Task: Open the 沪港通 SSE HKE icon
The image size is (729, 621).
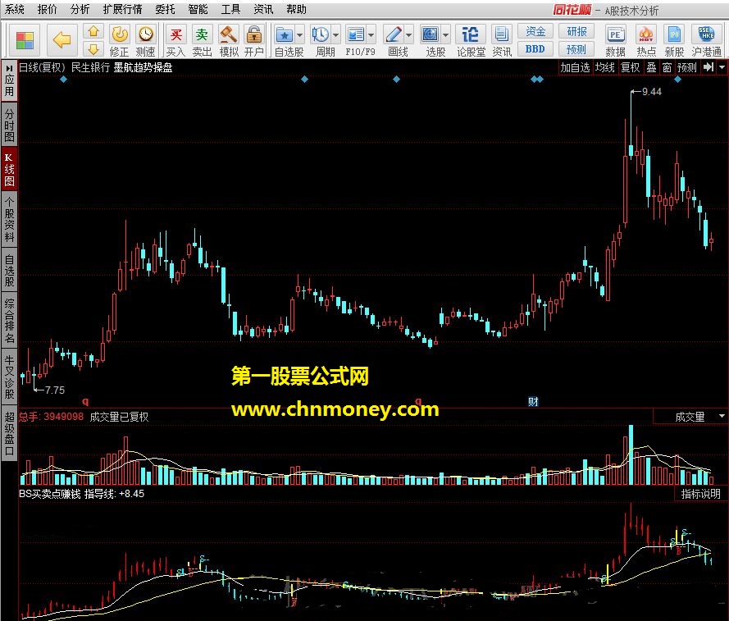Action: [x=706, y=41]
